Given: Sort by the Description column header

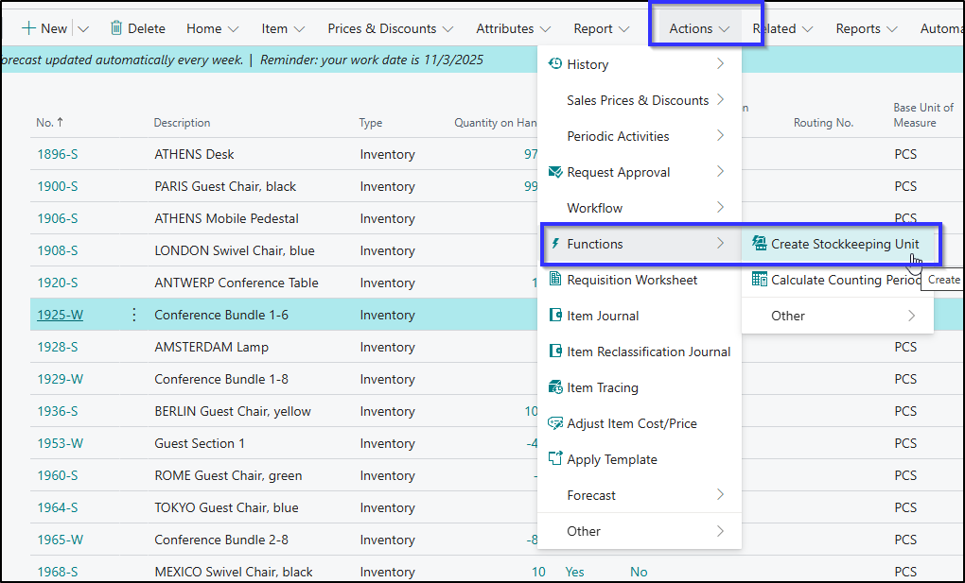Looking at the screenshot, I should (x=182, y=123).
